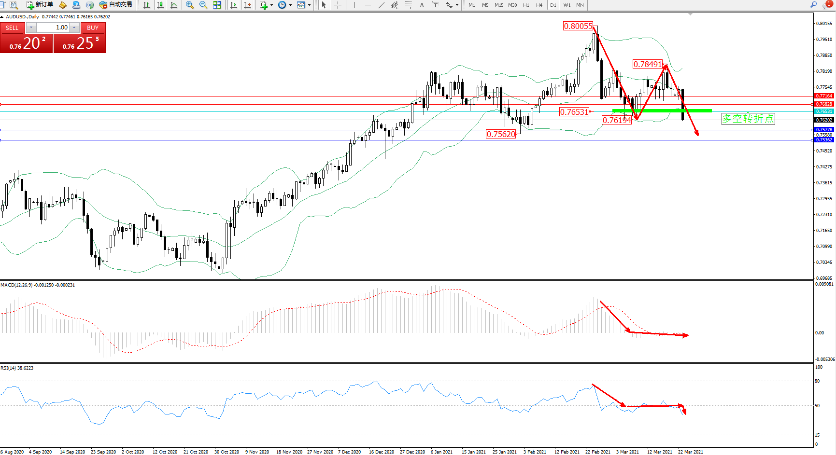Switch chart to candlestick display
This screenshot has height=455, width=836.
[160, 5]
